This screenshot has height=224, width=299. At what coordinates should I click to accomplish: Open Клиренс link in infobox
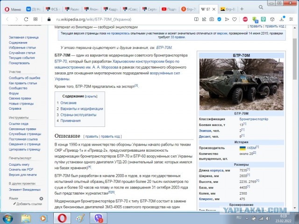(206, 199)
